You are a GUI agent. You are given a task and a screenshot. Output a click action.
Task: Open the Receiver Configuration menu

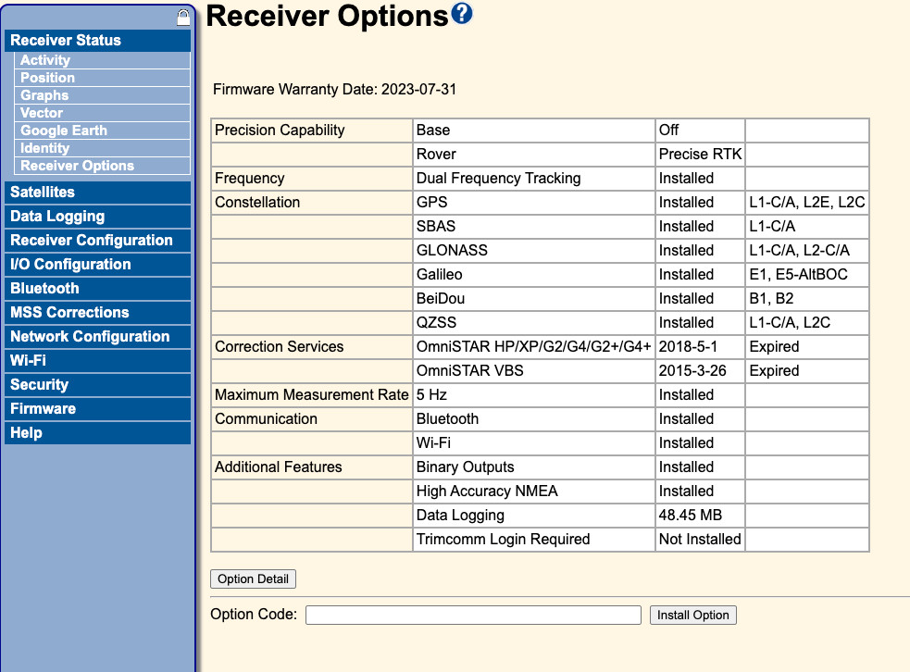click(97, 241)
